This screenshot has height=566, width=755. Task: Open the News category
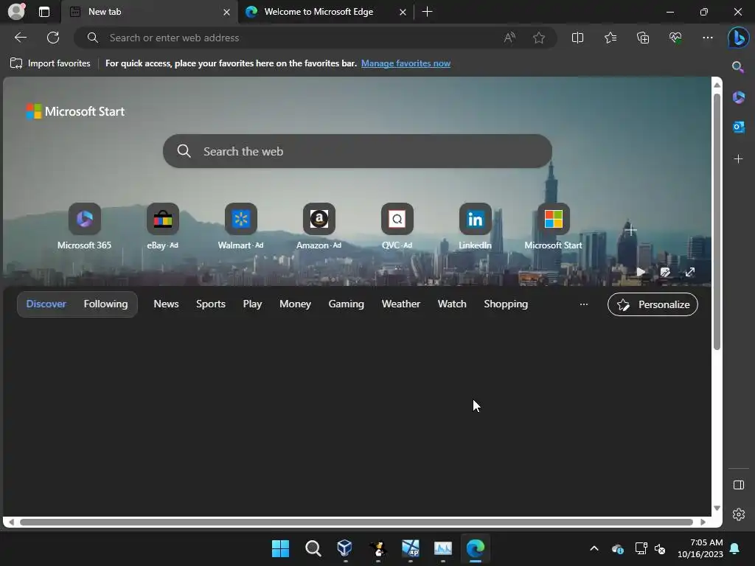166,304
